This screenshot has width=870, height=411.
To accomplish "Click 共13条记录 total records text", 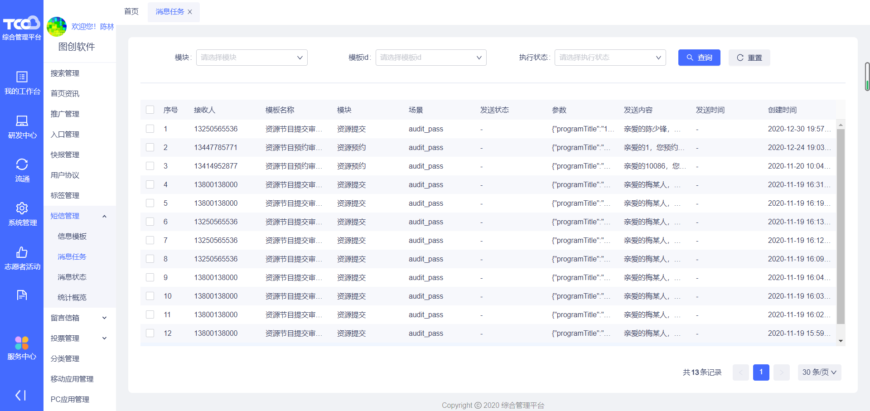I will 702,372.
